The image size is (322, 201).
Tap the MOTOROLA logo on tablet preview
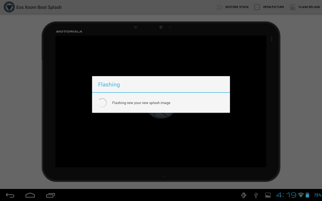point(69,31)
